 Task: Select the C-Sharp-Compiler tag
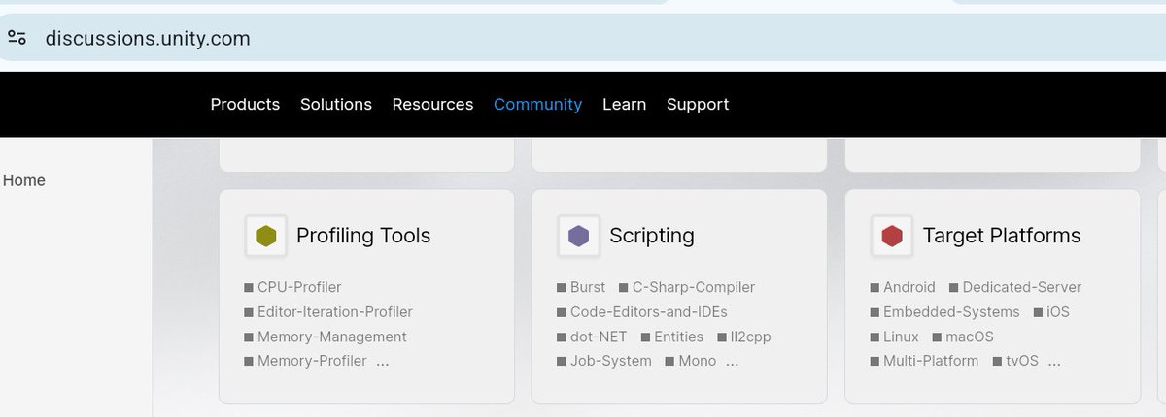coord(687,287)
